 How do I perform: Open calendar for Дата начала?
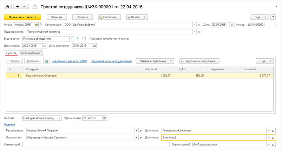[x=45, y=46]
